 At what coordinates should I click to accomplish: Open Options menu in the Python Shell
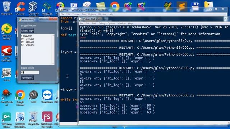point(111,23)
